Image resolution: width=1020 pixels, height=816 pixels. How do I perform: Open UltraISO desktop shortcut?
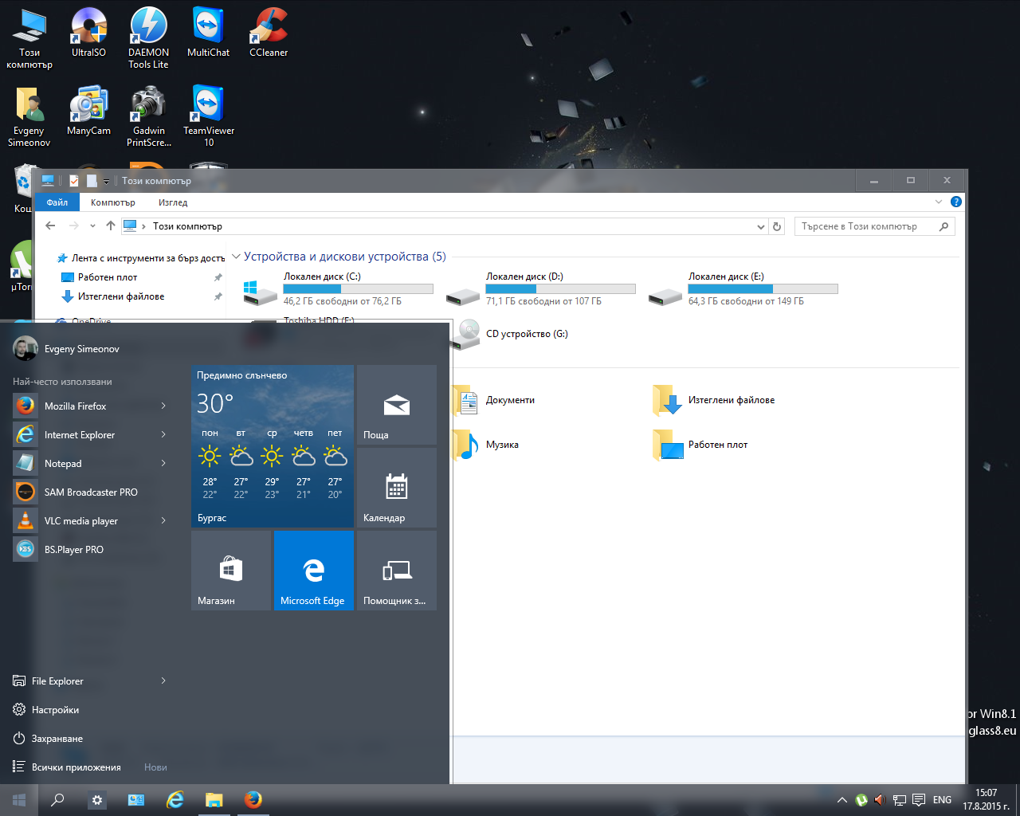click(x=88, y=33)
